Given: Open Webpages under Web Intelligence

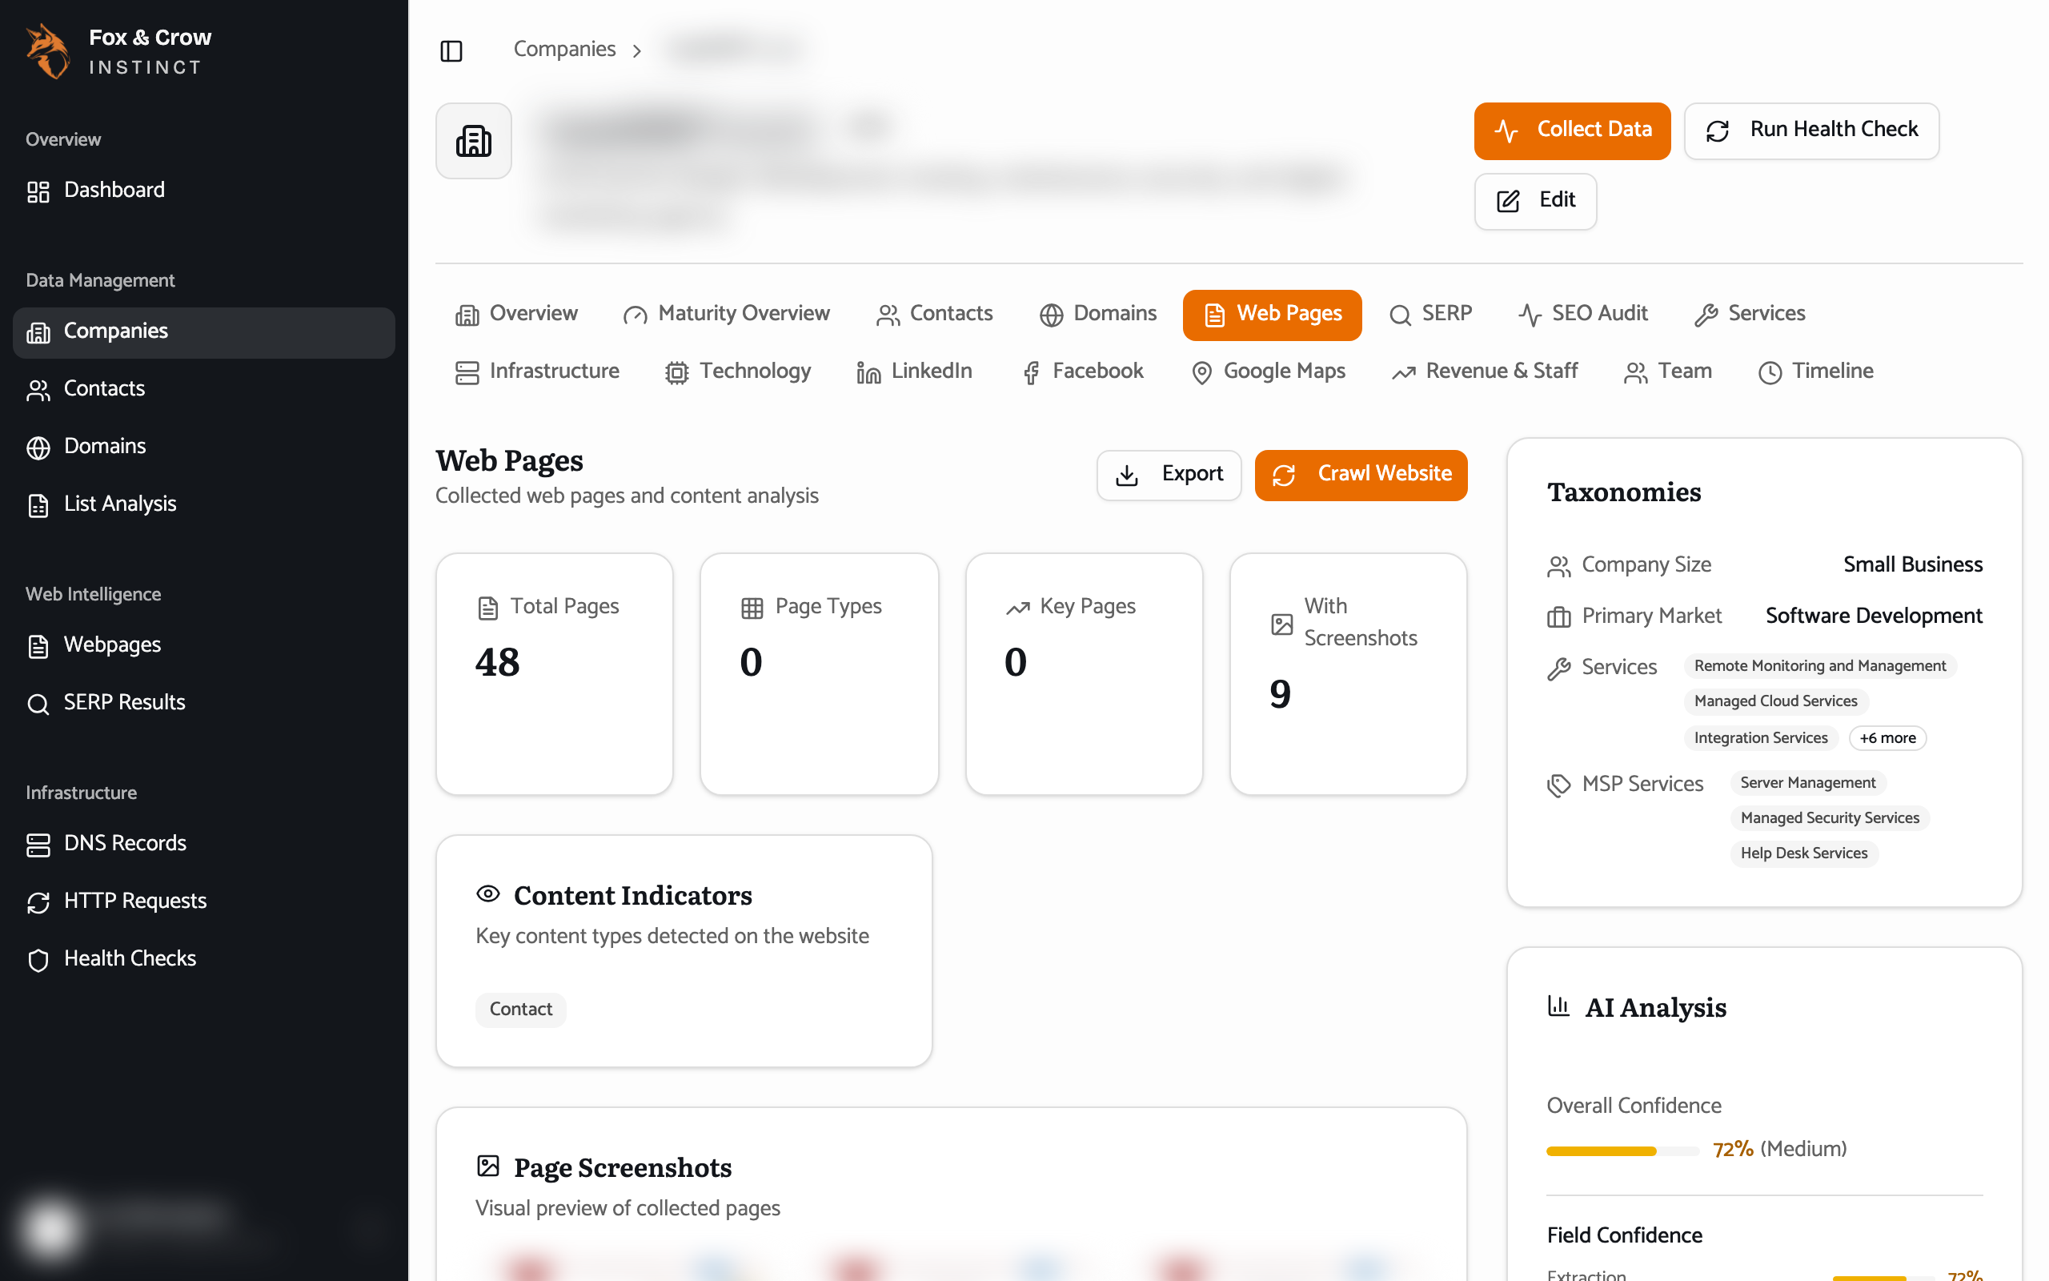Looking at the screenshot, I should (203, 645).
